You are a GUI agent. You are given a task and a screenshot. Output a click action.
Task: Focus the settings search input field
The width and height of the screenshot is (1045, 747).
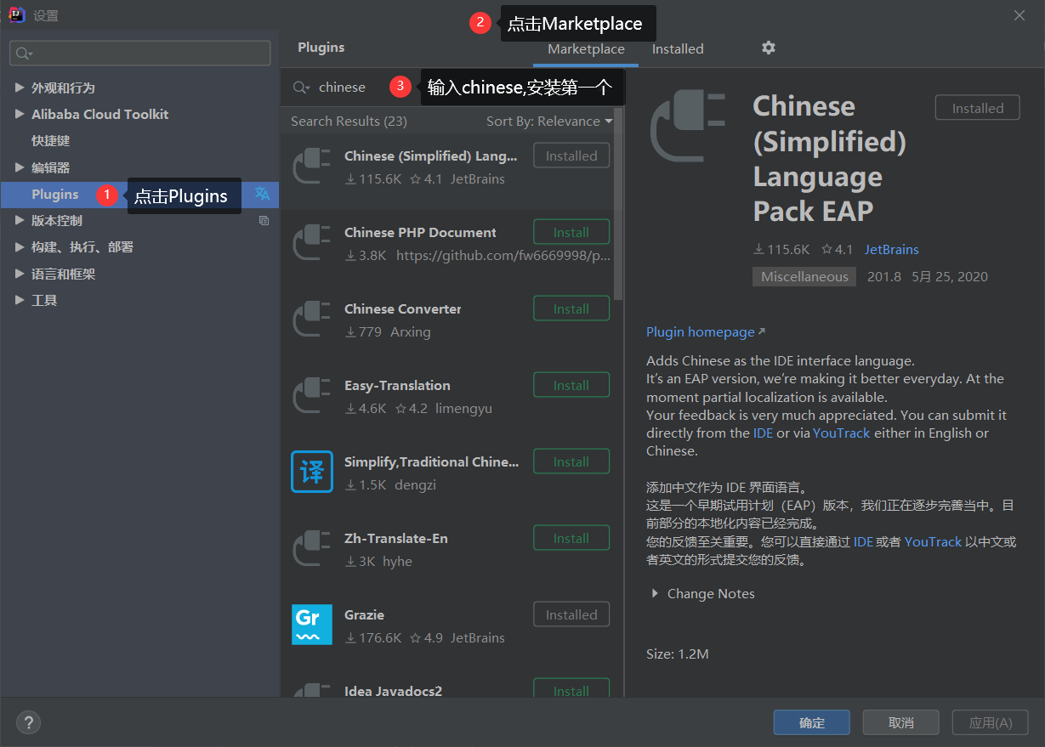[140, 53]
